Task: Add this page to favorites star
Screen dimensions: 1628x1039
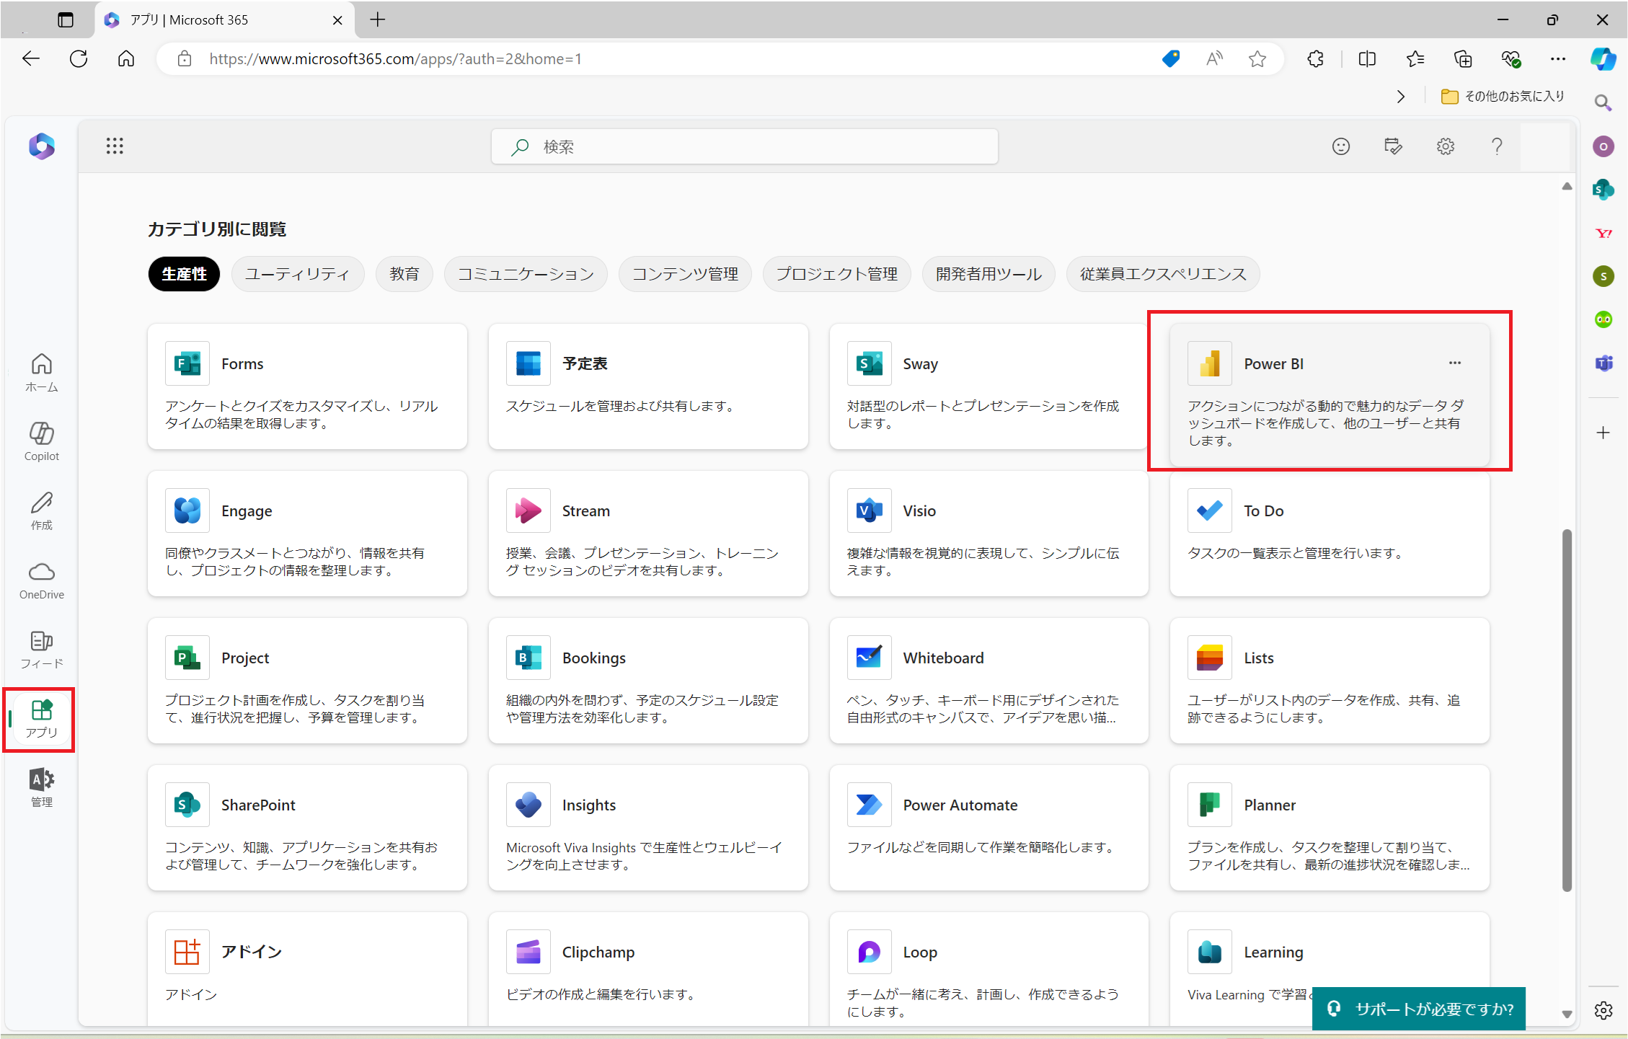Action: click(1257, 59)
